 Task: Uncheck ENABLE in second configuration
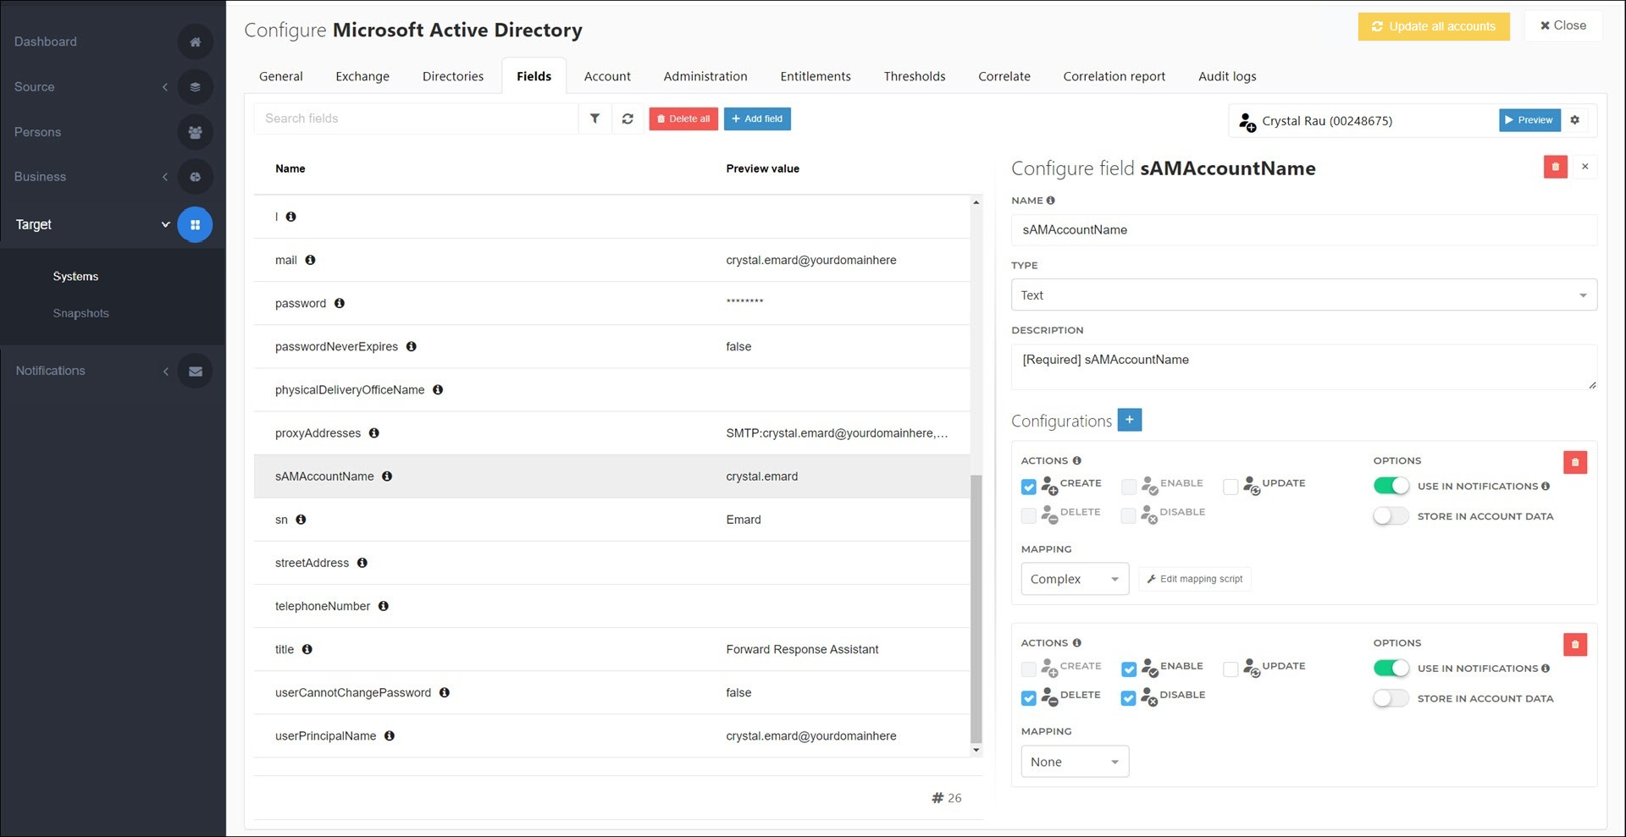pos(1128,669)
